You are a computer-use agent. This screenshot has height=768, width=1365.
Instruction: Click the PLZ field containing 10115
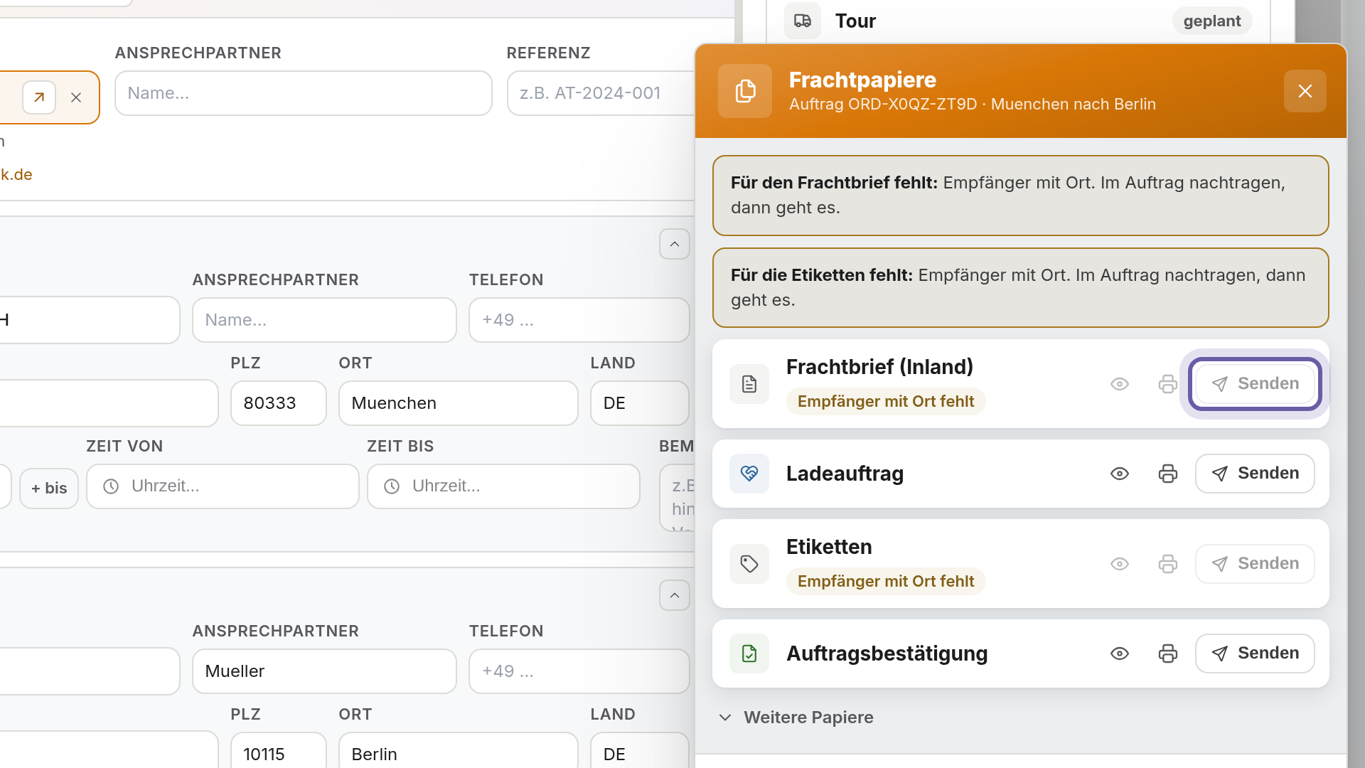point(279,752)
